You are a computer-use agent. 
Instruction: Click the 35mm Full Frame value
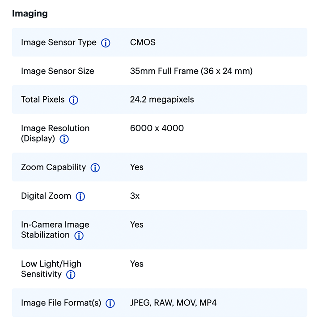191,71
